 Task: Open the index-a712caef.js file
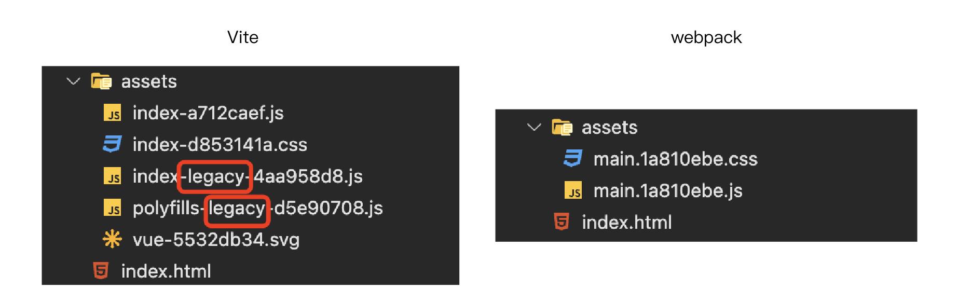208,113
